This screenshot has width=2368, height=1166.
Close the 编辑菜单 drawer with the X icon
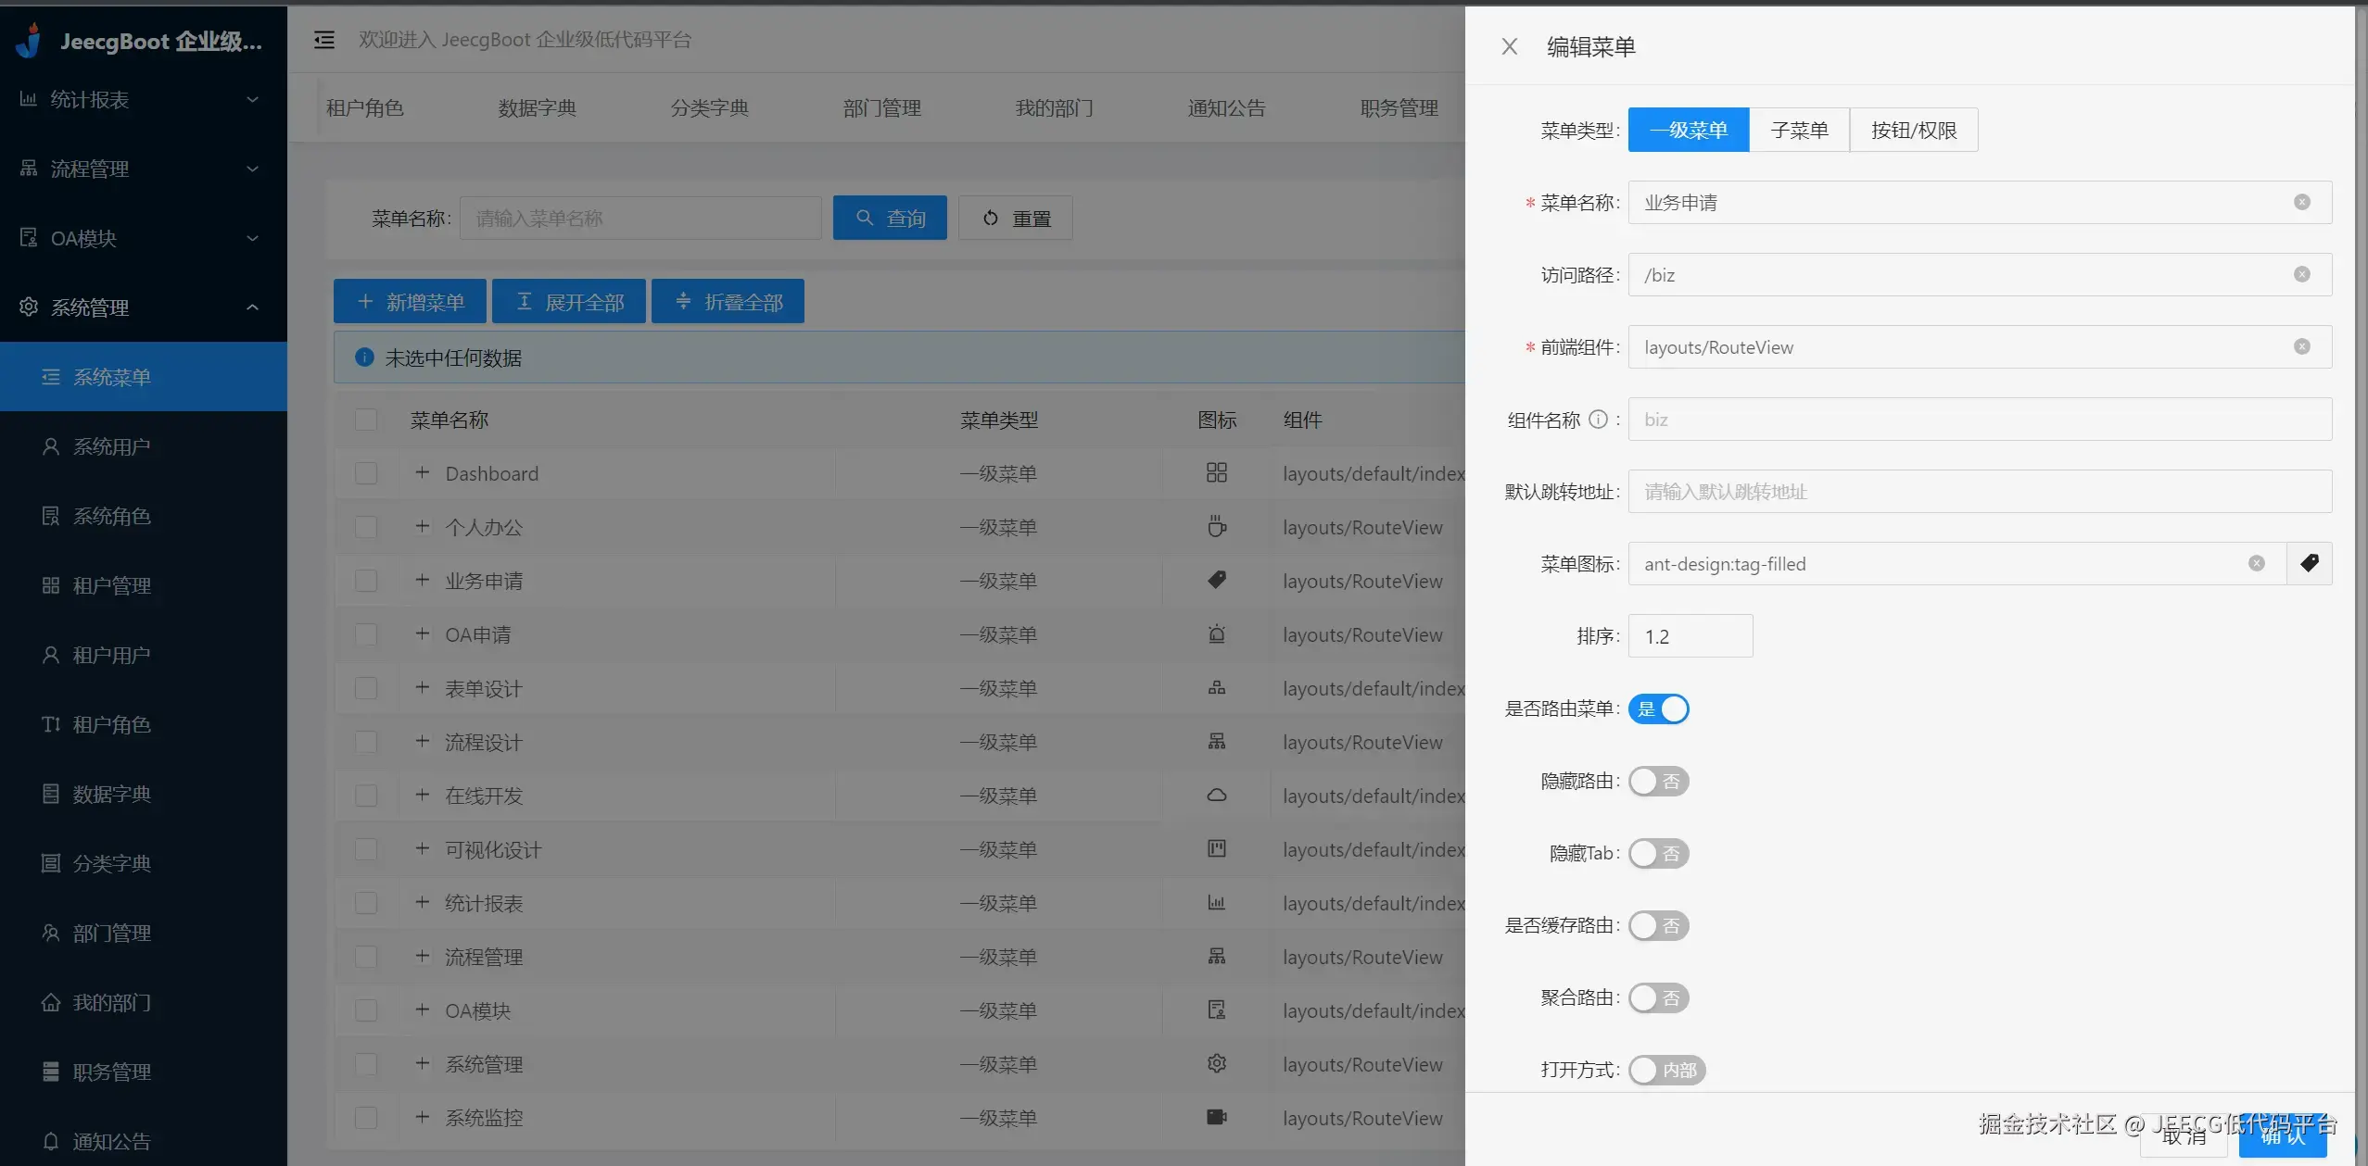pos(1509,46)
